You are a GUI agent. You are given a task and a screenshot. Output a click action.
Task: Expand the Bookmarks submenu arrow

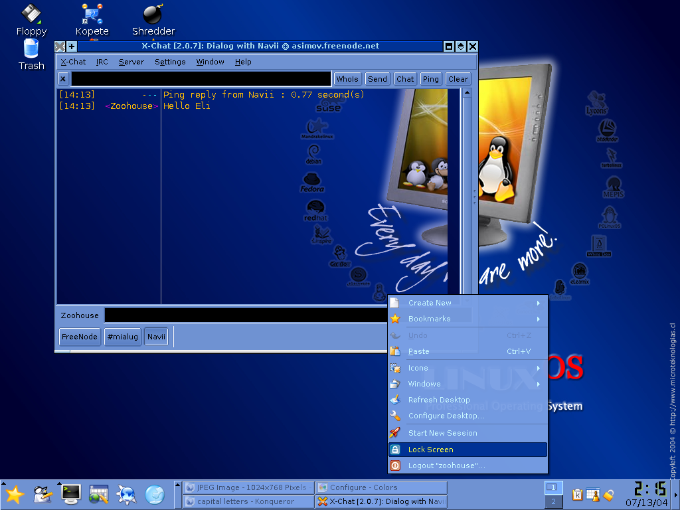(x=539, y=319)
